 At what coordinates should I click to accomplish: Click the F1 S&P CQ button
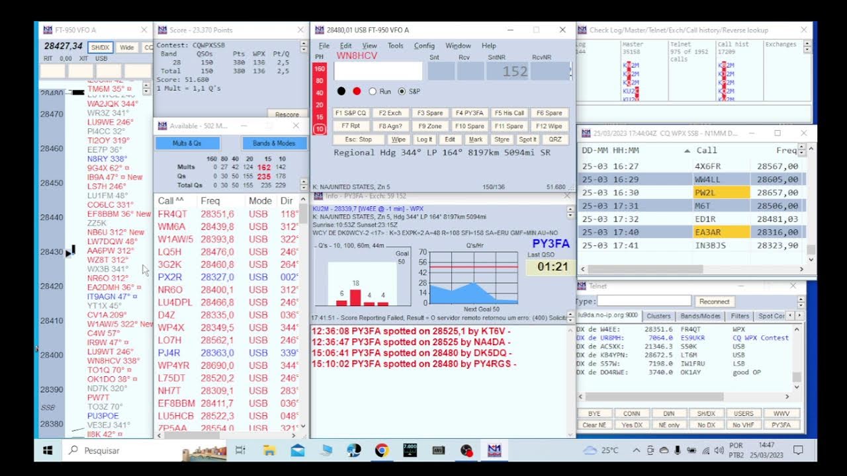(351, 113)
